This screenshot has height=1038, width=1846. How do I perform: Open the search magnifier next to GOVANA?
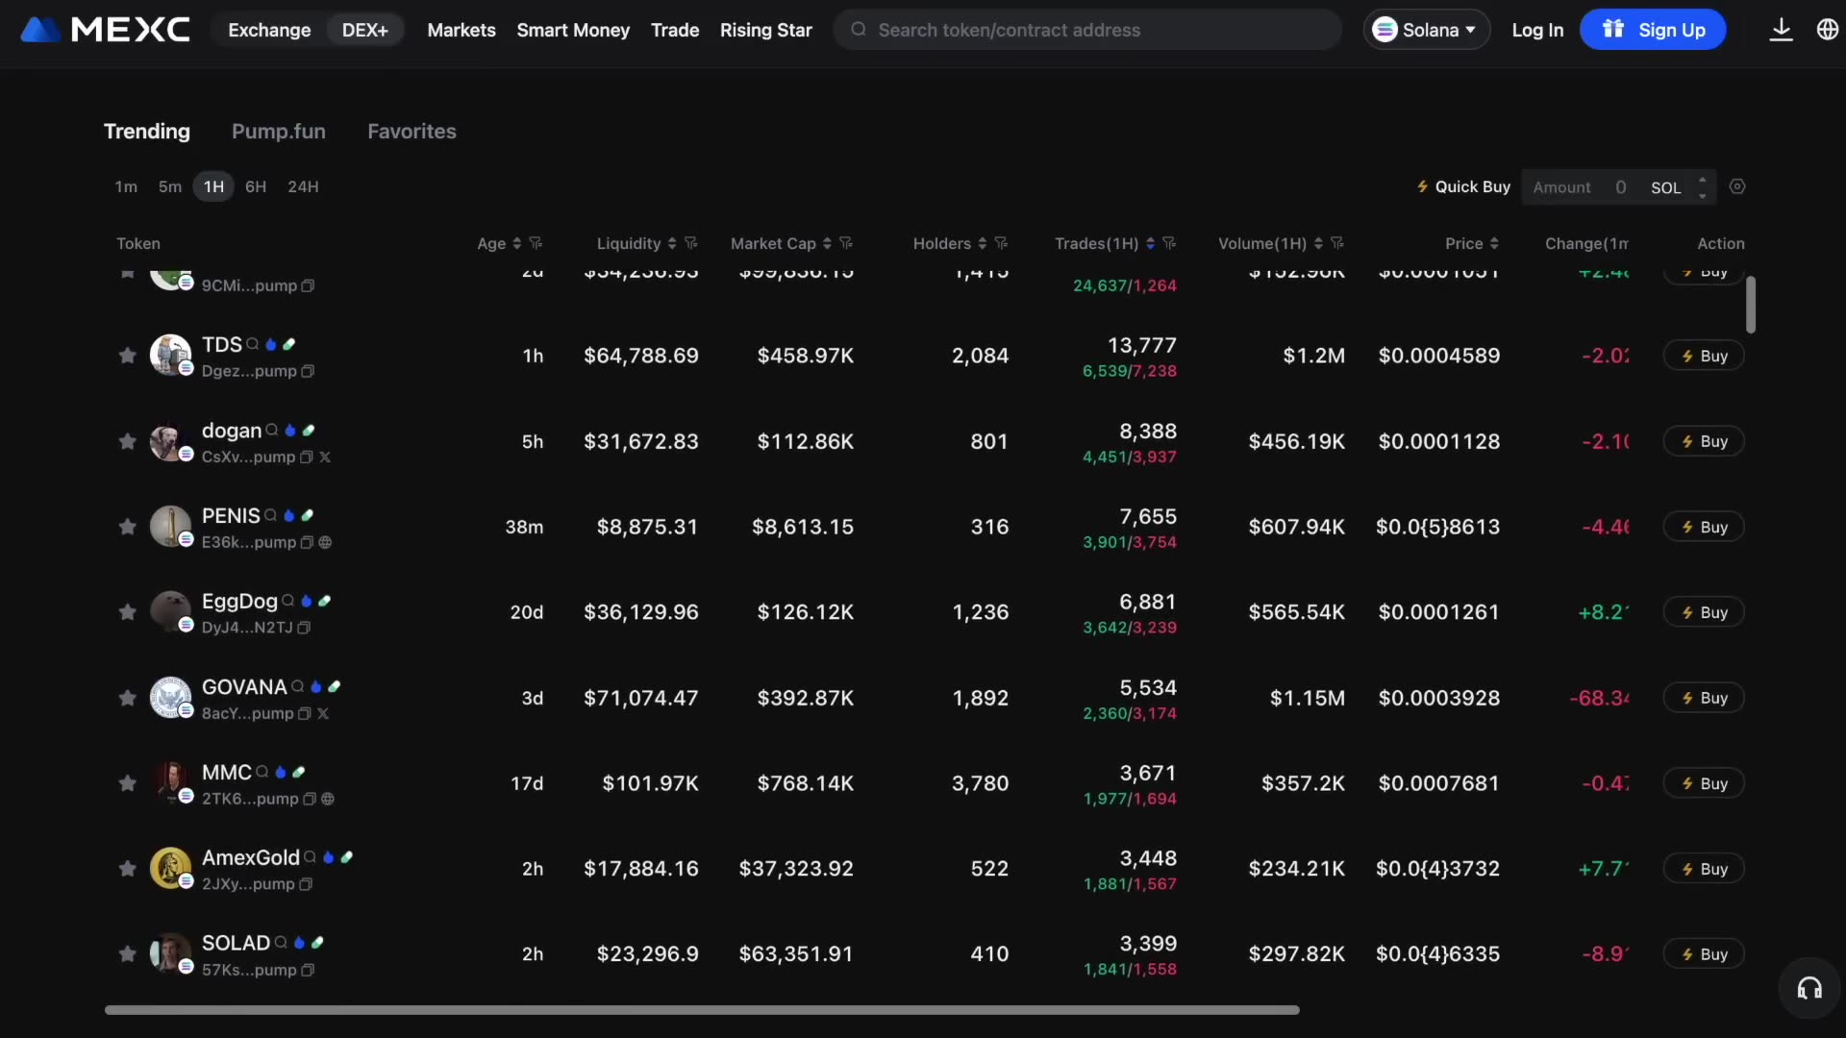[x=300, y=686]
